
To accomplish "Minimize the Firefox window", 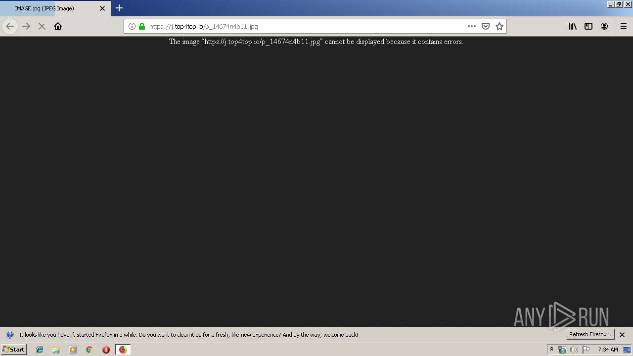I will coord(611,4).
